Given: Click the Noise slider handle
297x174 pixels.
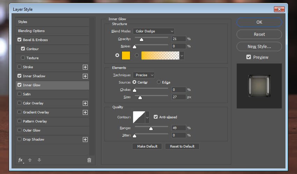Looking at the screenshot, I should 135,47.
